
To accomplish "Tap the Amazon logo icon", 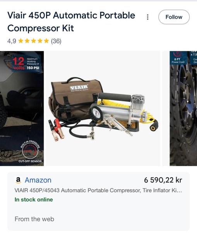I will pyautogui.click(x=18, y=180).
